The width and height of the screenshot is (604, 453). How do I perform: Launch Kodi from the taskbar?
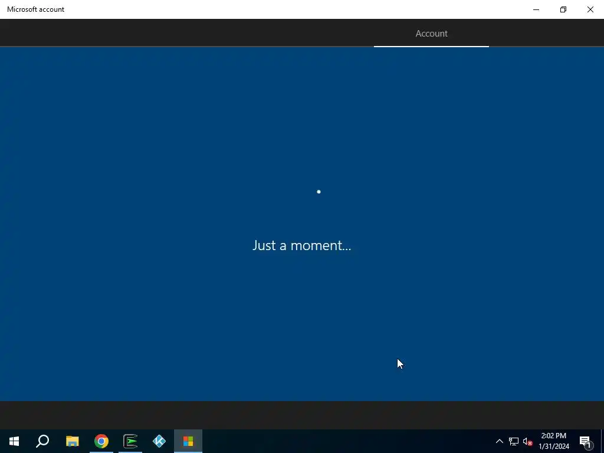pyautogui.click(x=159, y=441)
